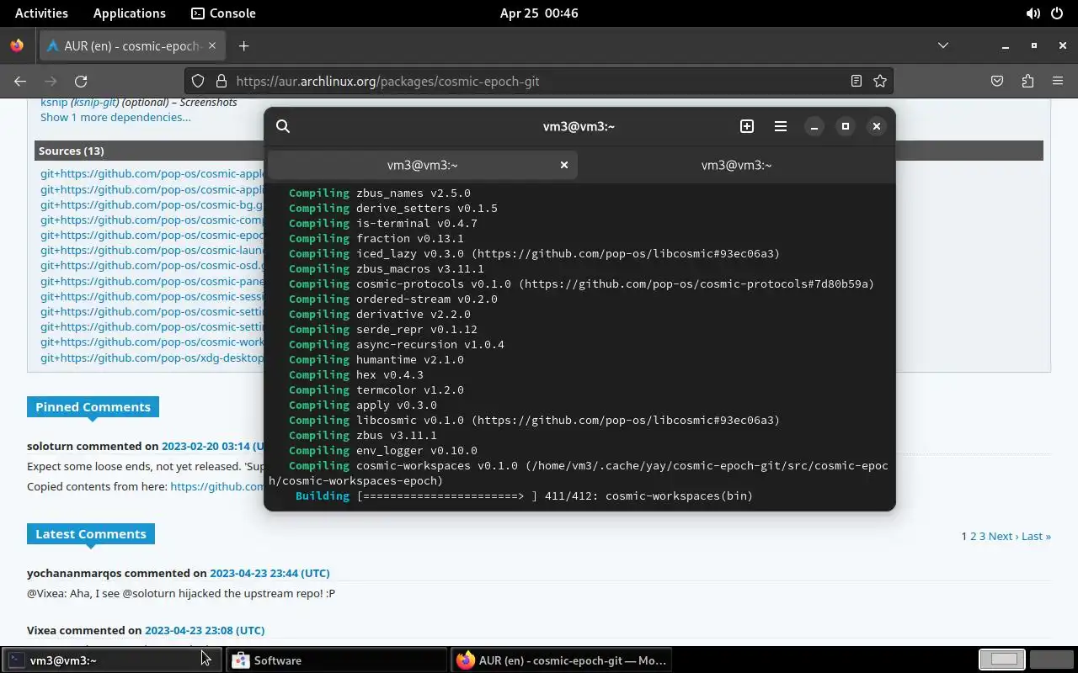This screenshot has height=673, width=1078.
Task: Add a new terminal tab
Action: click(x=747, y=126)
